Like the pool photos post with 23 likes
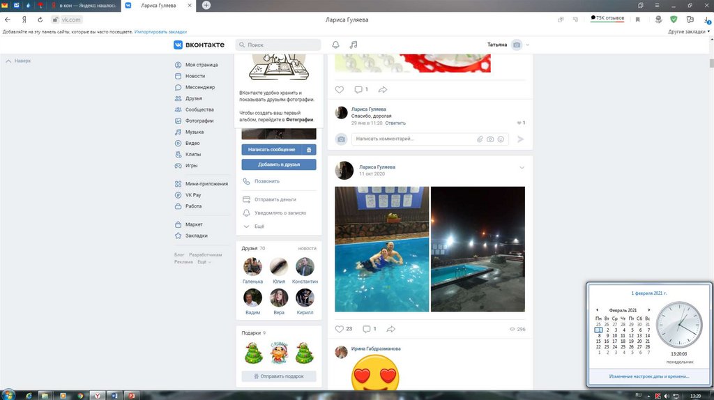The image size is (714, 400). coord(340,329)
